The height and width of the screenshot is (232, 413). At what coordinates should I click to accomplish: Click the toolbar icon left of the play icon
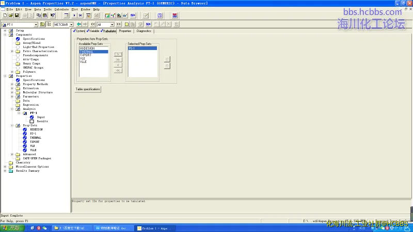tap(67, 15)
